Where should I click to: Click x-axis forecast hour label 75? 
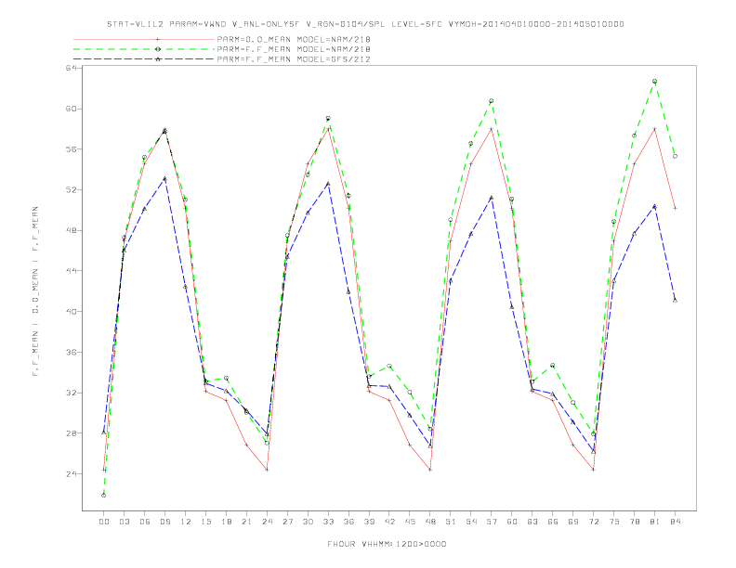614,522
